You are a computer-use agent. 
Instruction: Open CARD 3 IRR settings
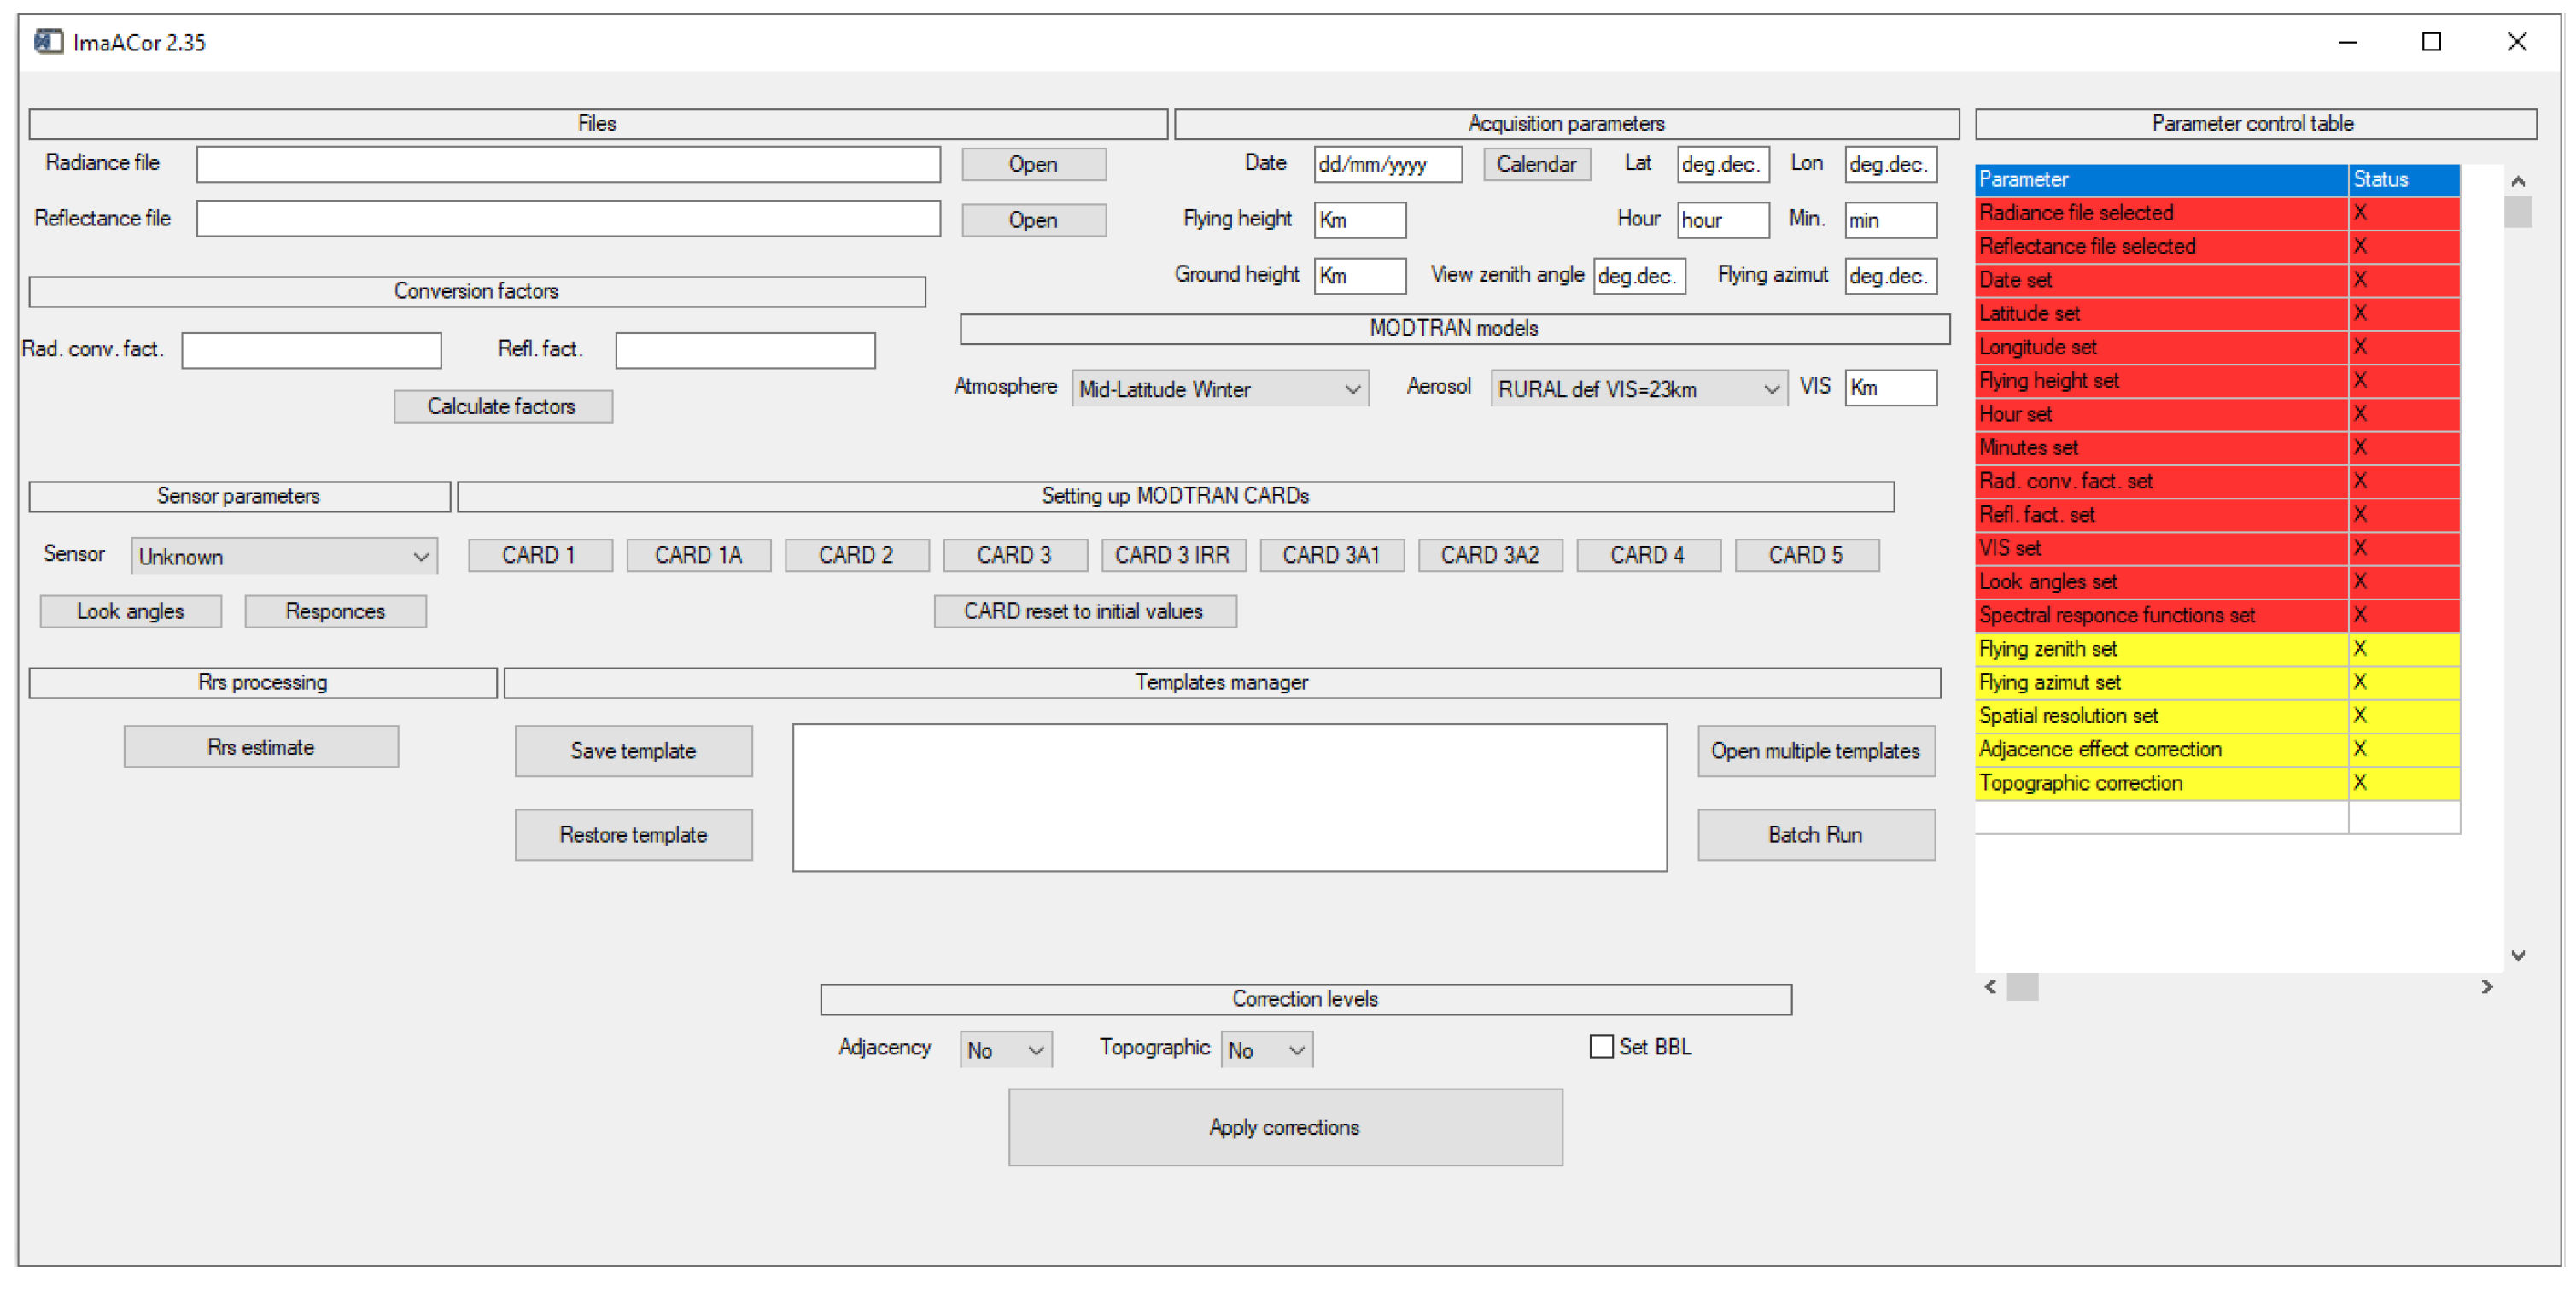tap(1172, 555)
